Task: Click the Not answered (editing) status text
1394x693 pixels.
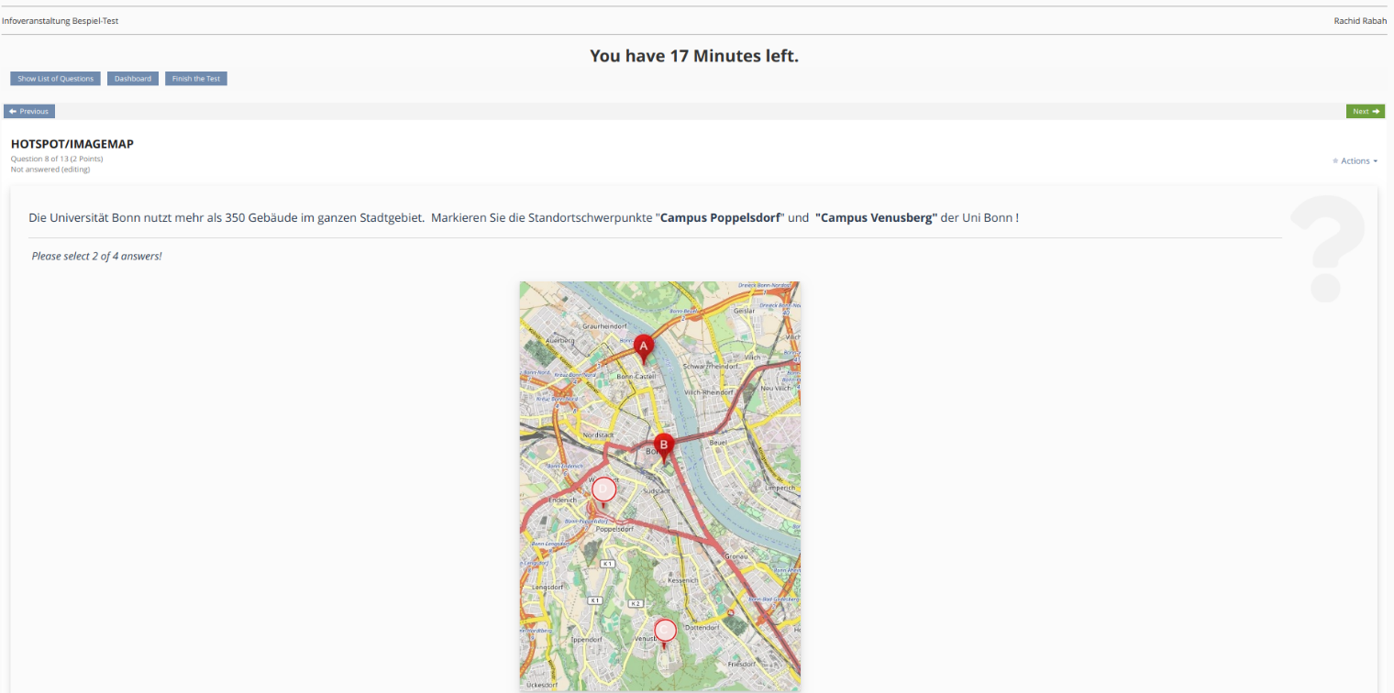Action: (50, 170)
